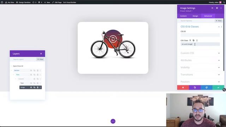The image size is (226, 127).
Task: Open Design Sandbox site menu
Action: (x=23, y=2)
